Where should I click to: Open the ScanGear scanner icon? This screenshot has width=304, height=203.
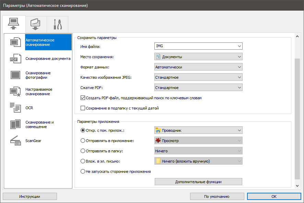click(x=15, y=141)
